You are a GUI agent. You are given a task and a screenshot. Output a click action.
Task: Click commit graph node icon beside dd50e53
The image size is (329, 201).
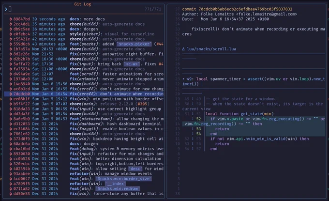[11, 194]
